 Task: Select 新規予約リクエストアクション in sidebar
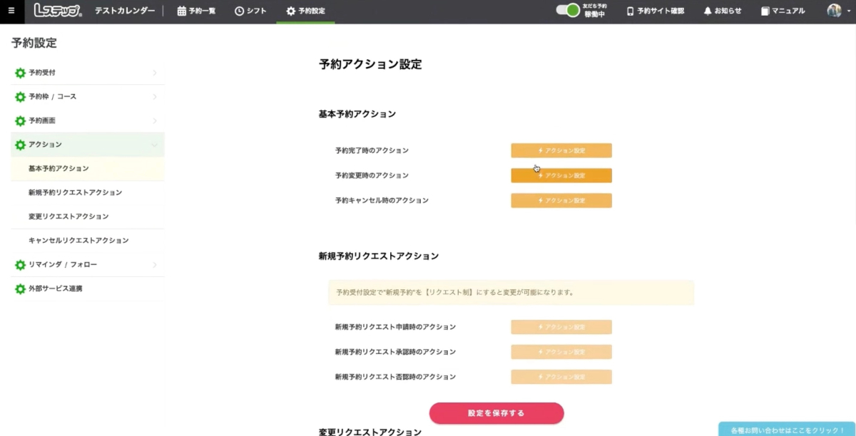point(75,192)
